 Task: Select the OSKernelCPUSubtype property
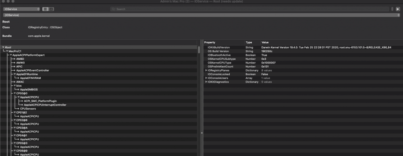click(x=222, y=59)
